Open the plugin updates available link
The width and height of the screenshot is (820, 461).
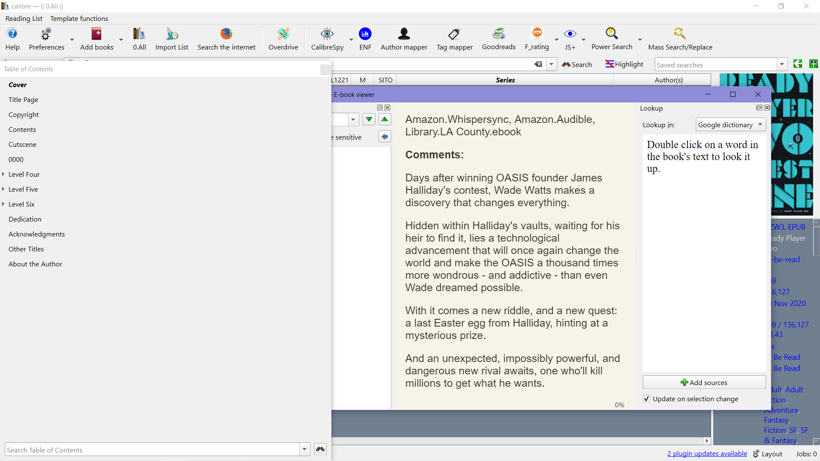click(707, 453)
